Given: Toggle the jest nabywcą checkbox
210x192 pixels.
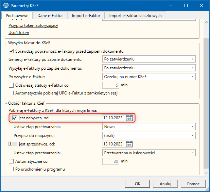Looking at the screenshot, I should click(14, 118).
